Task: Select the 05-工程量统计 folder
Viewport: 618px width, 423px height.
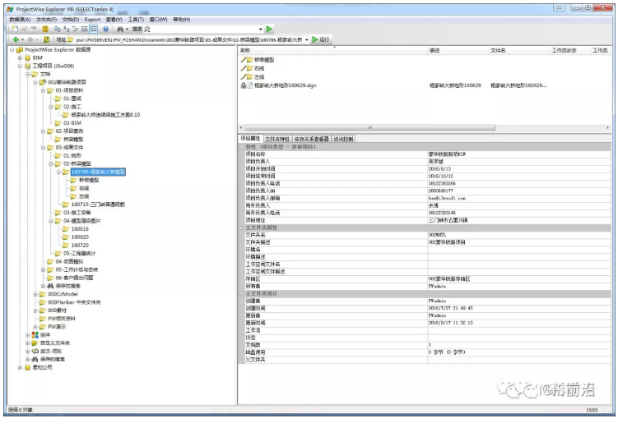Action: [79, 254]
